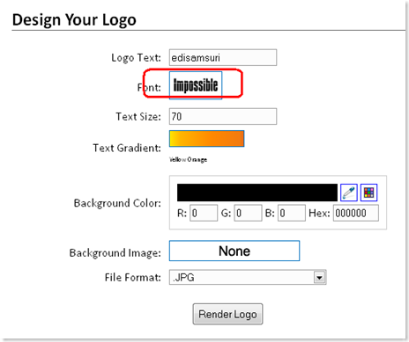Image resolution: width=409 pixels, height=342 pixels.
Task: Click the Yellow Orange gradient caption
Action: click(188, 159)
